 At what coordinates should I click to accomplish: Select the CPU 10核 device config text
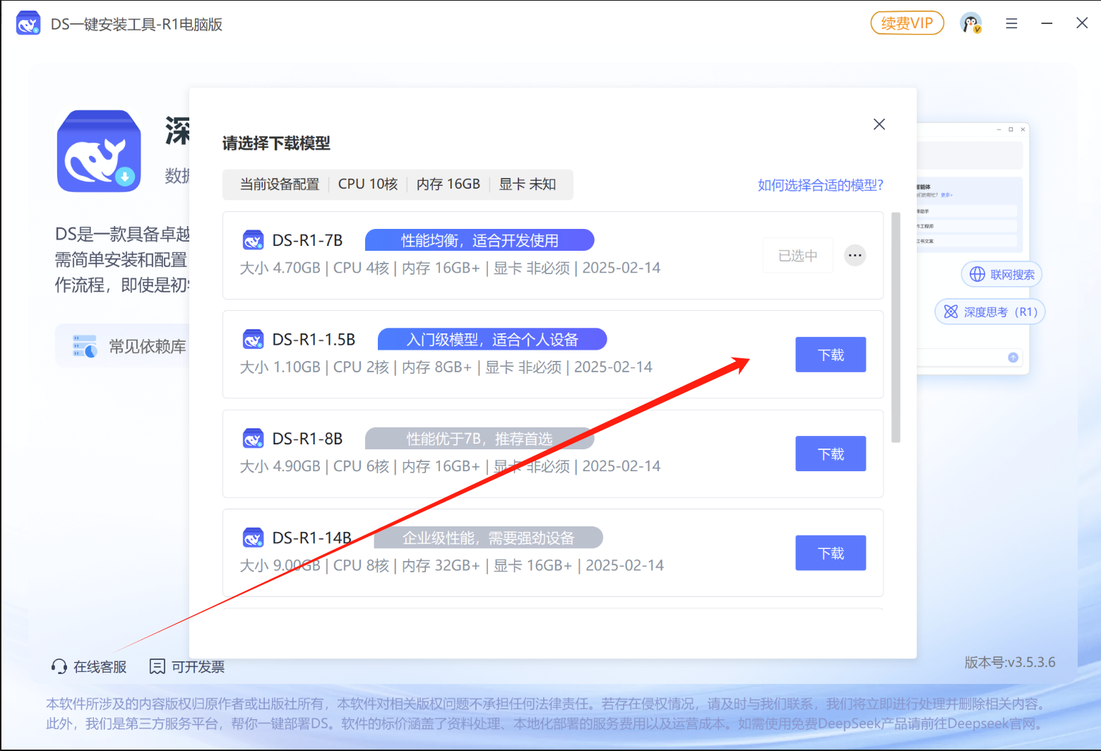pyautogui.click(x=368, y=184)
